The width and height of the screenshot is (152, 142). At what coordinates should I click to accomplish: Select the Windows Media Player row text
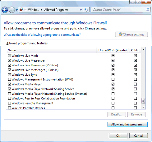tap(27, 84)
